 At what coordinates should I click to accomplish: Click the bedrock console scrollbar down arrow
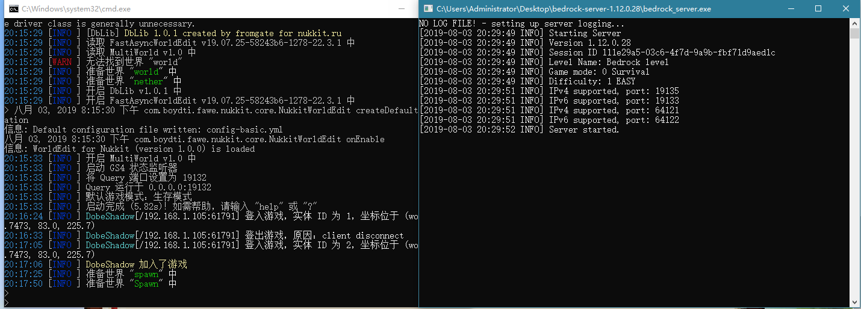855,302
